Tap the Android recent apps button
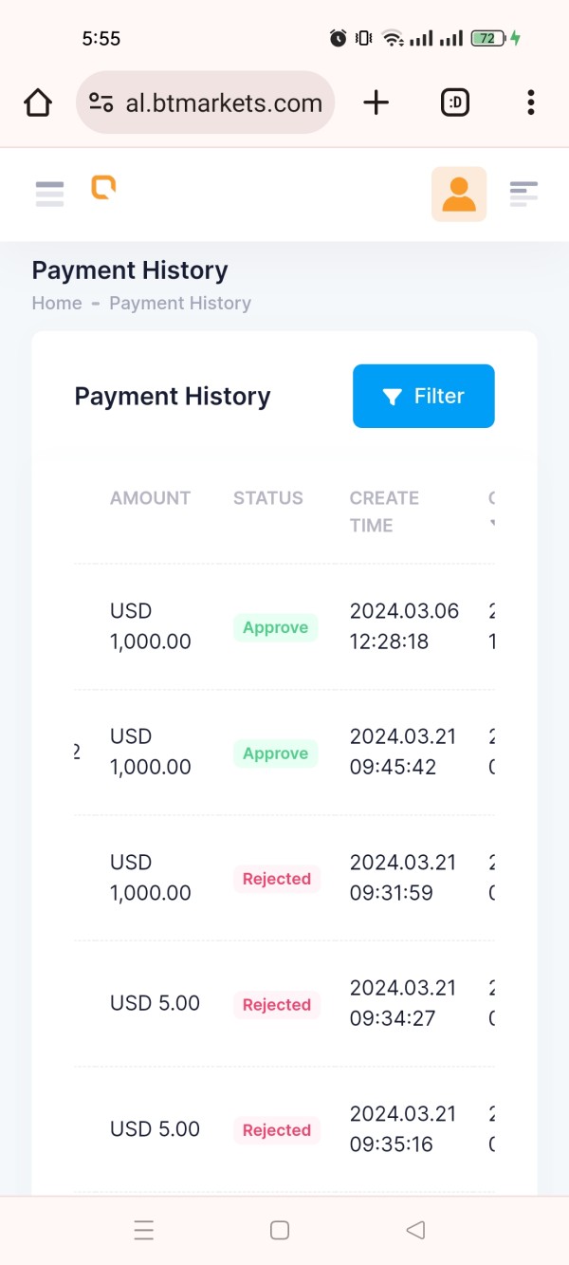 (x=144, y=1231)
